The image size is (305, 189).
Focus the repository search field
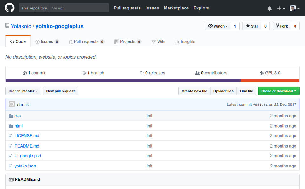pyautogui.click(x=79, y=8)
